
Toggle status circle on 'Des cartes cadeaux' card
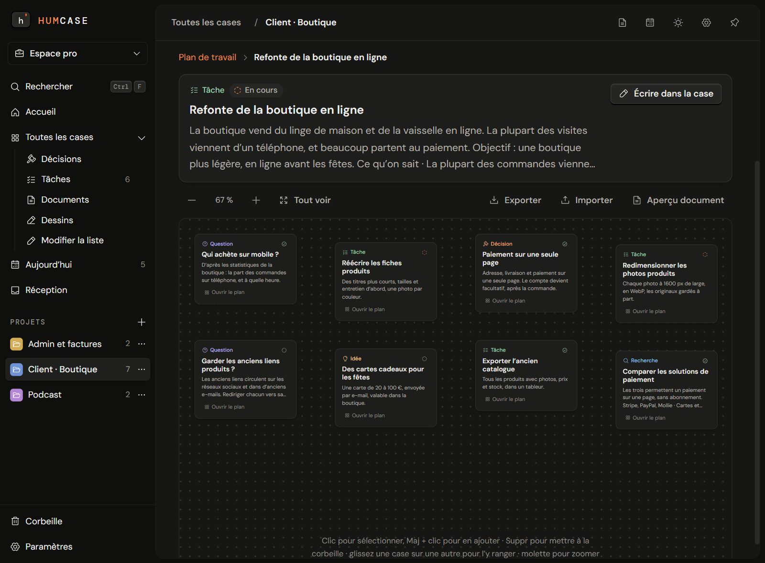point(424,359)
